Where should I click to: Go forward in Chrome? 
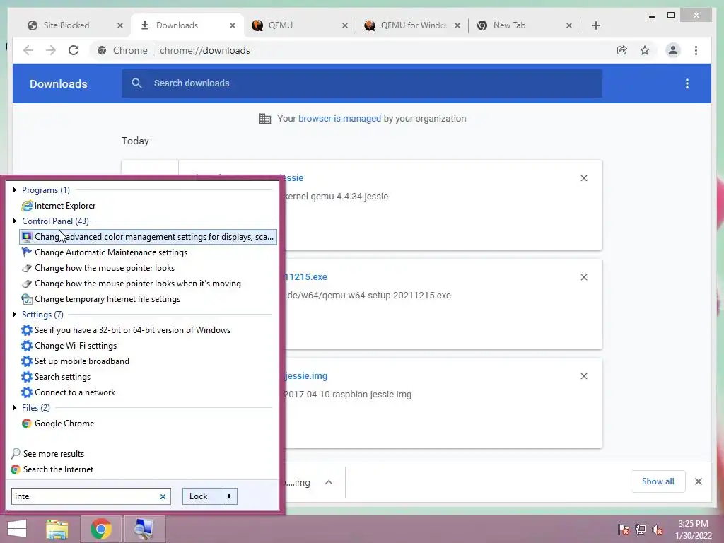[x=51, y=50]
